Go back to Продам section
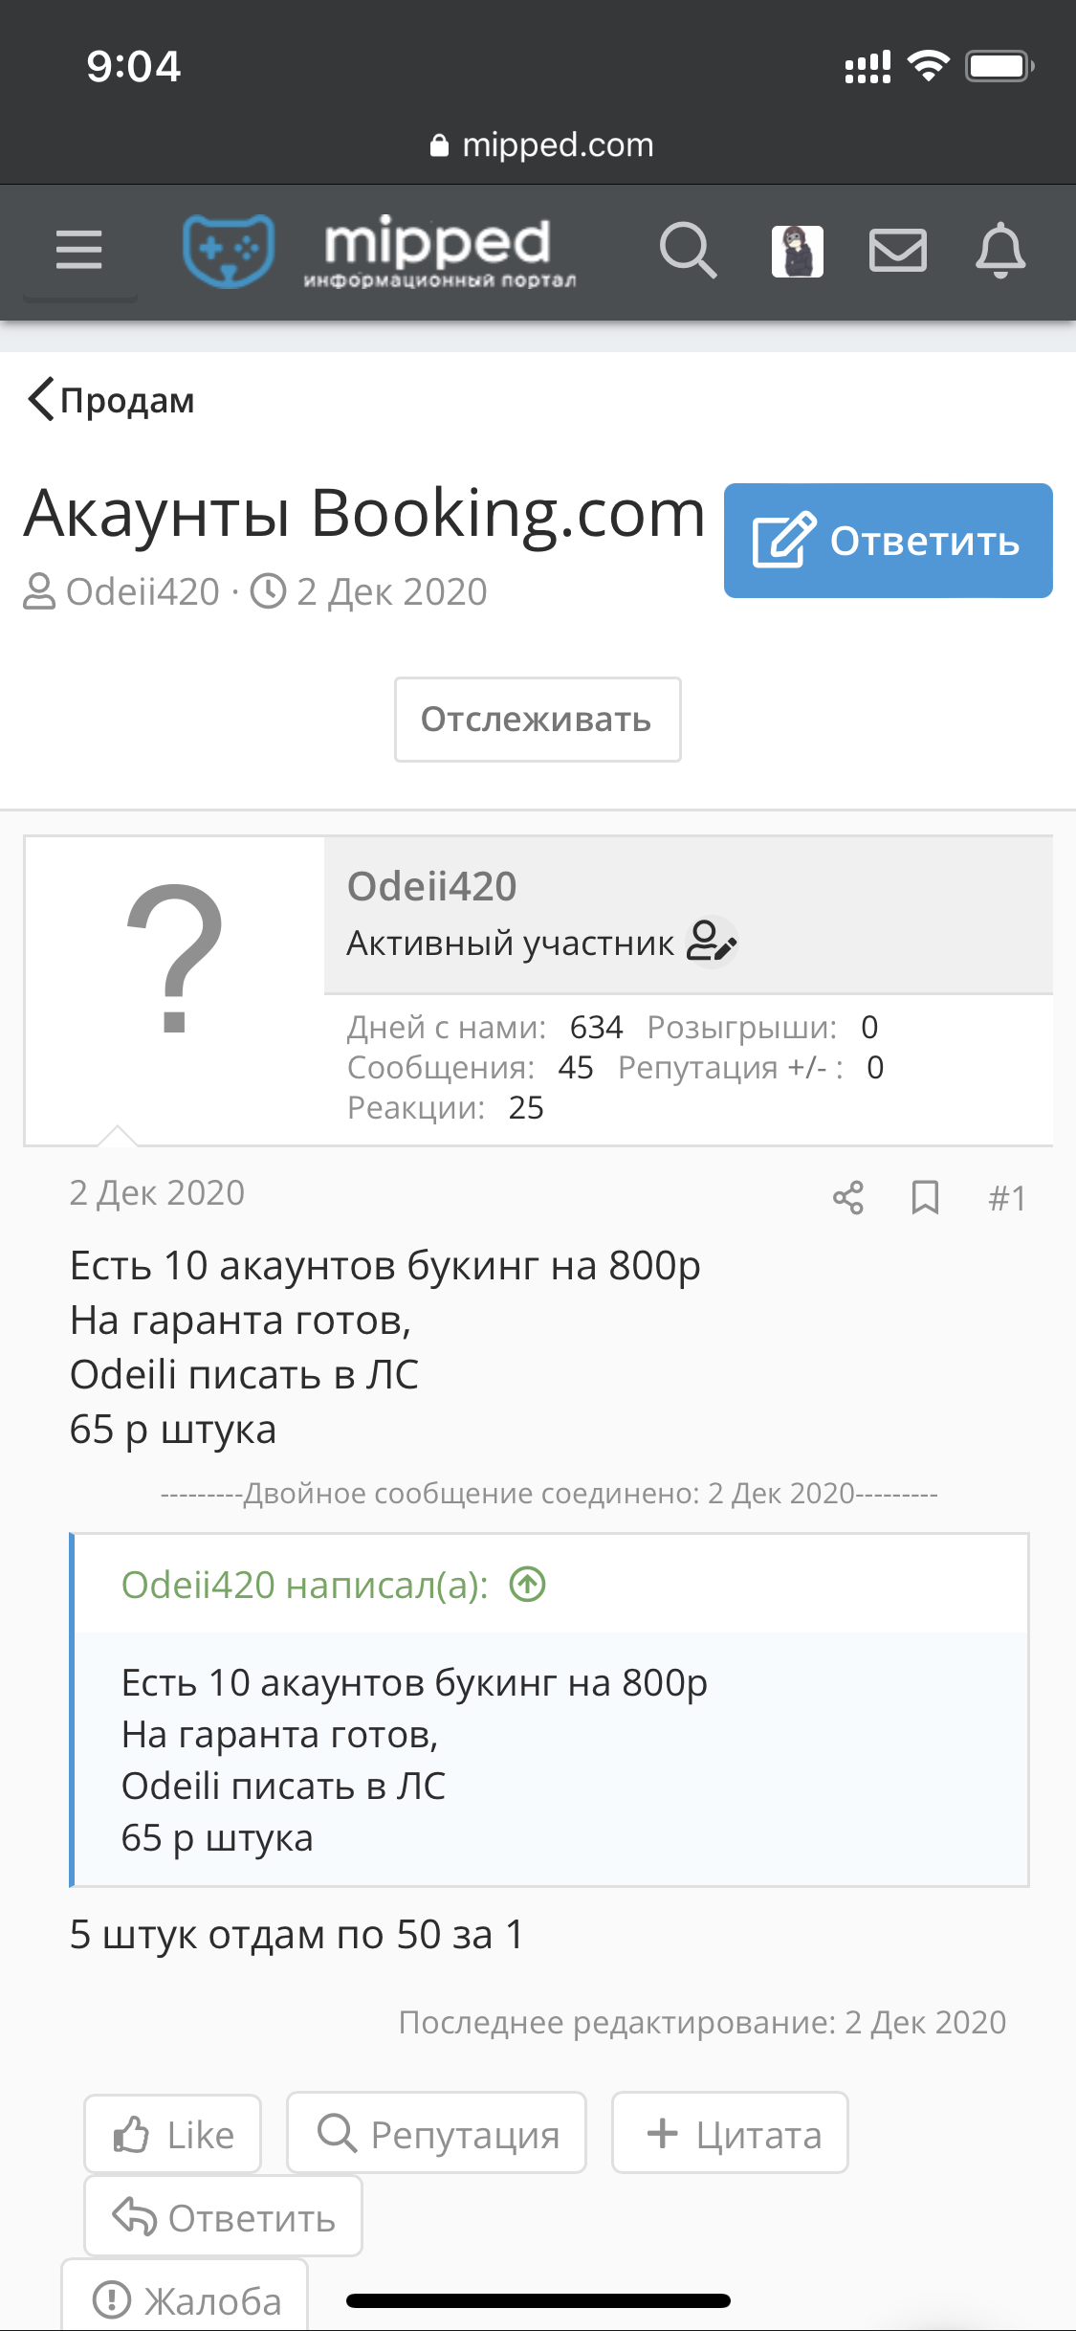Image resolution: width=1076 pixels, height=2331 pixels. click(111, 400)
